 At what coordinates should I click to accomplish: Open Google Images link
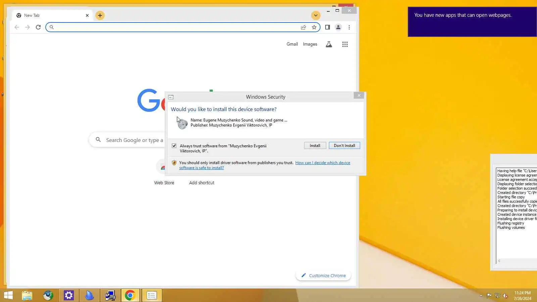(310, 44)
